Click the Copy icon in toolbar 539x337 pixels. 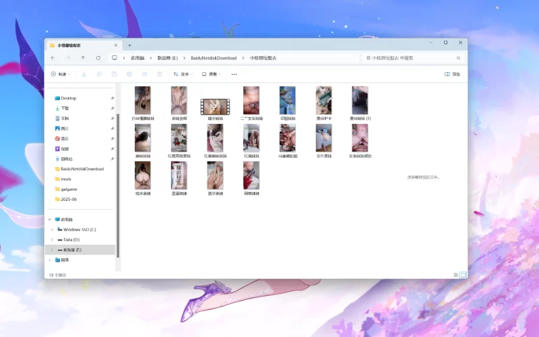tap(99, 74)
